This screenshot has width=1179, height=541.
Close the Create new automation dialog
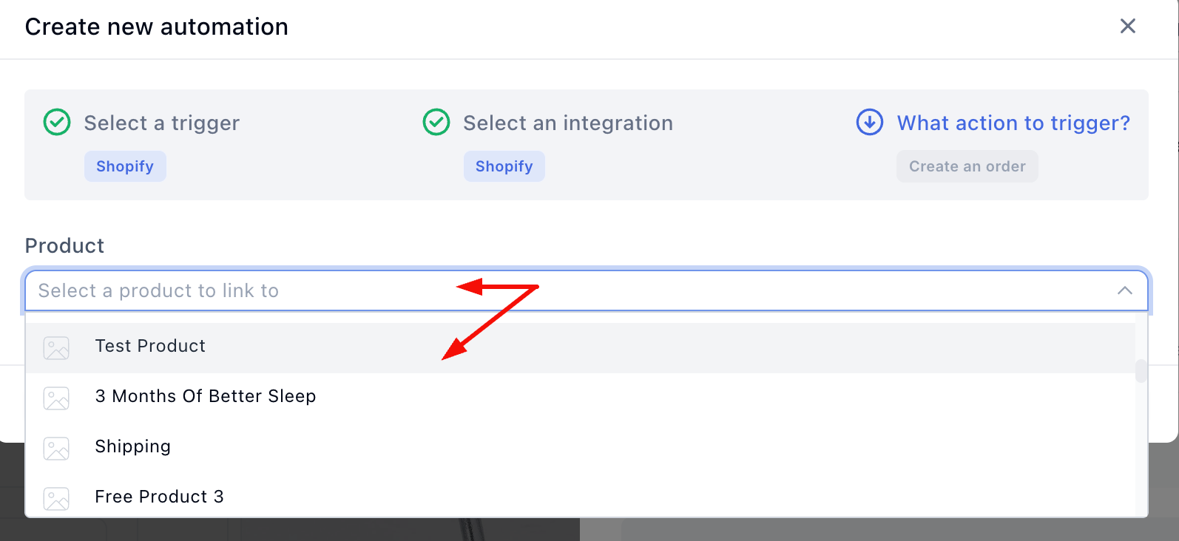1128,27
